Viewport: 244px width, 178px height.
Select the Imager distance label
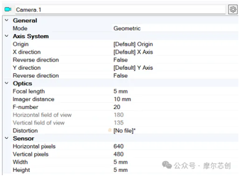(x=34, y=99)
